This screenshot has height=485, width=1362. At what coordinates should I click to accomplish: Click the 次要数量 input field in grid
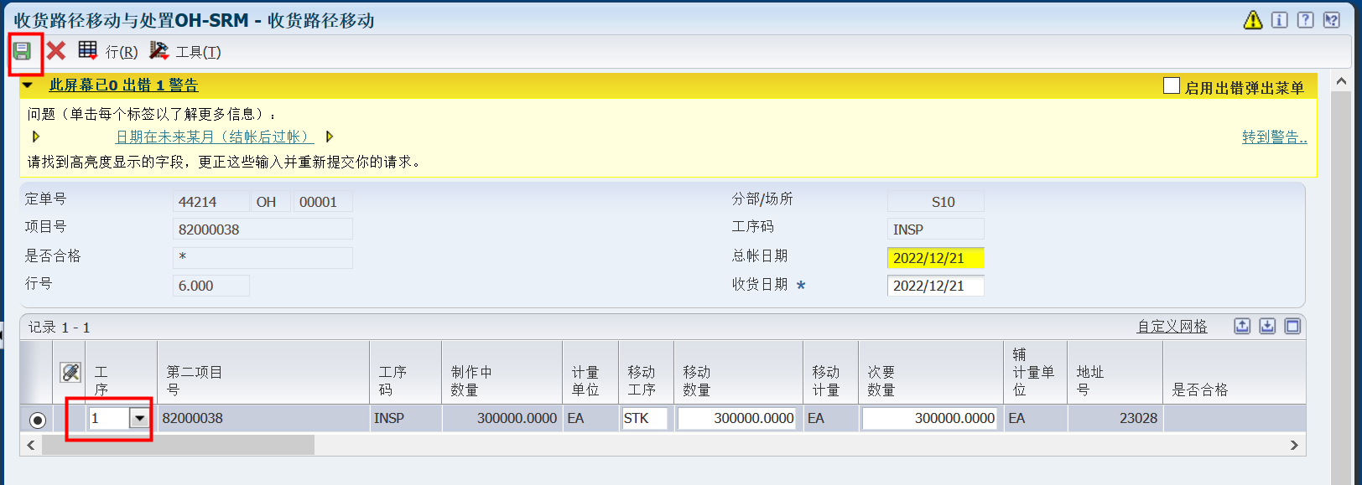[930, 418]
